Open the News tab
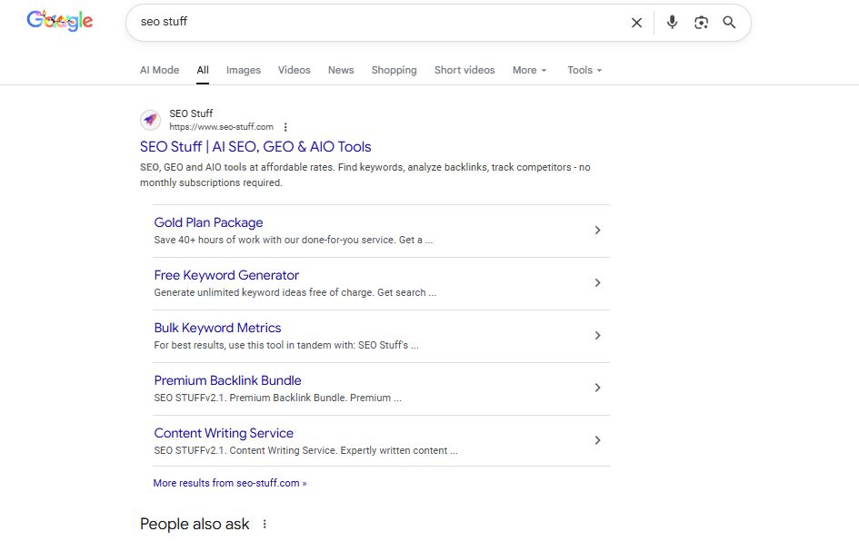This screenshot has height=541, width=859. [341, 70]
